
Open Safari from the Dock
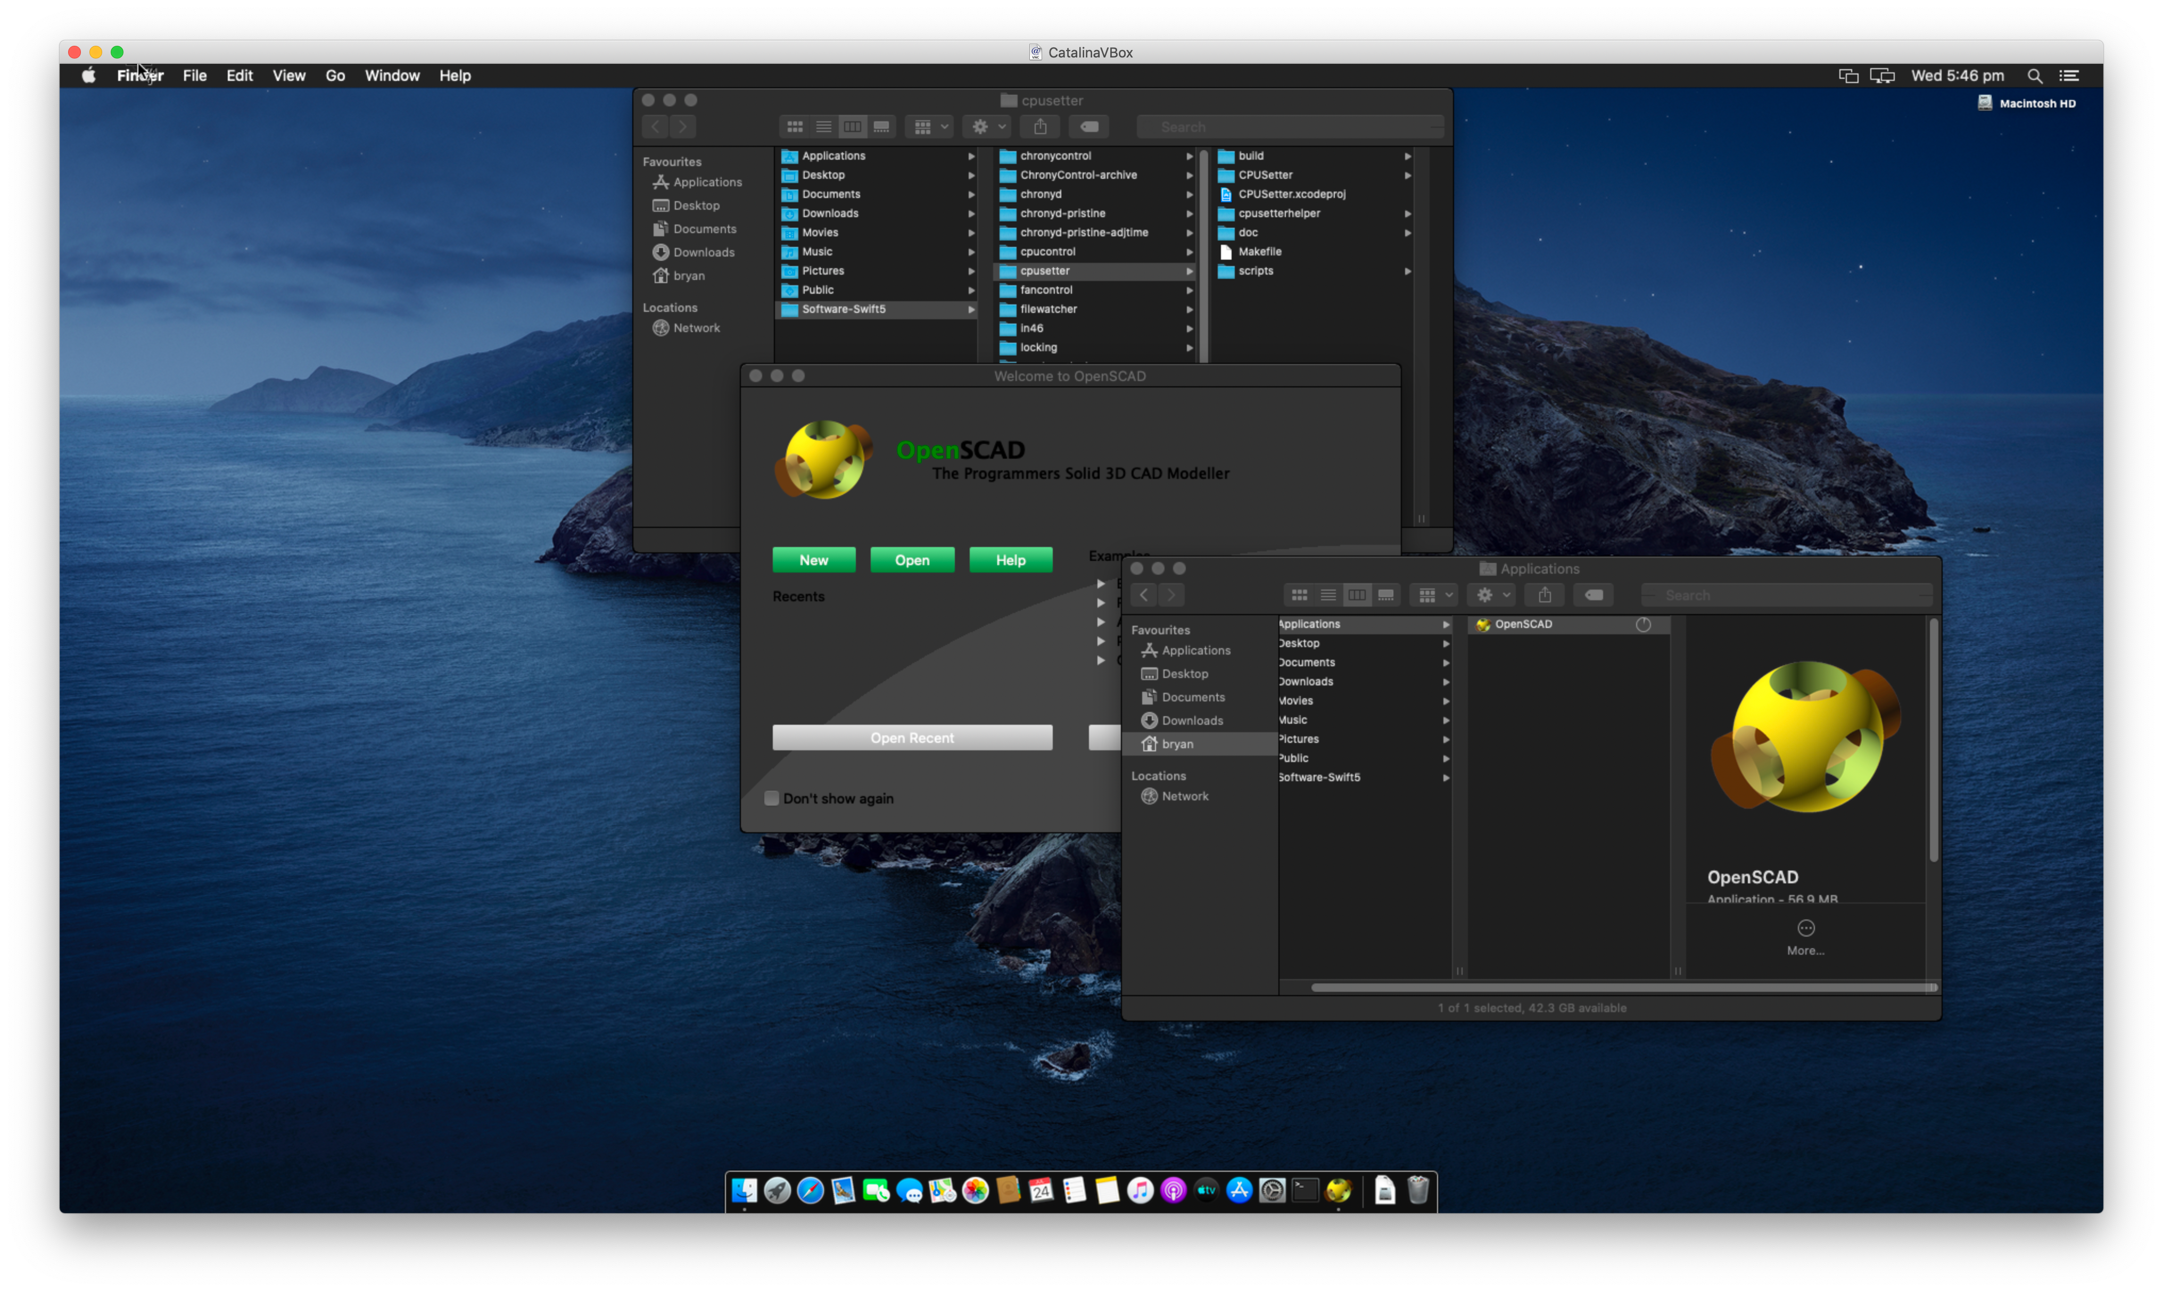click(x=810, y=1190)
